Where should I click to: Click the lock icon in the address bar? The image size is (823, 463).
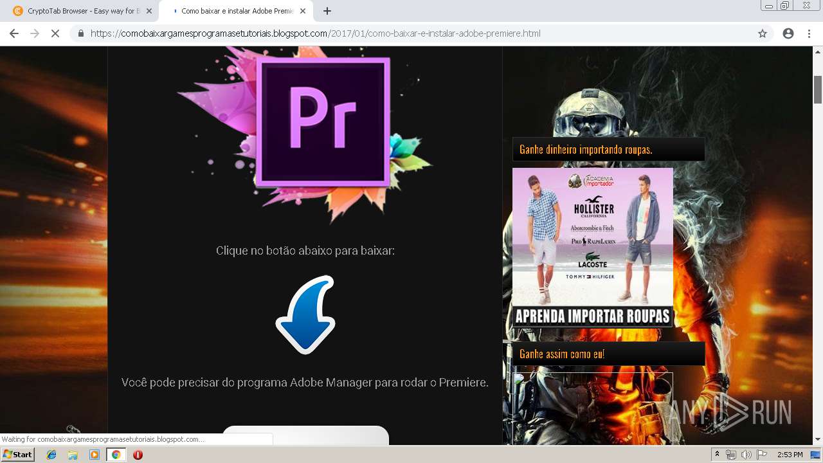click(80, 33)
